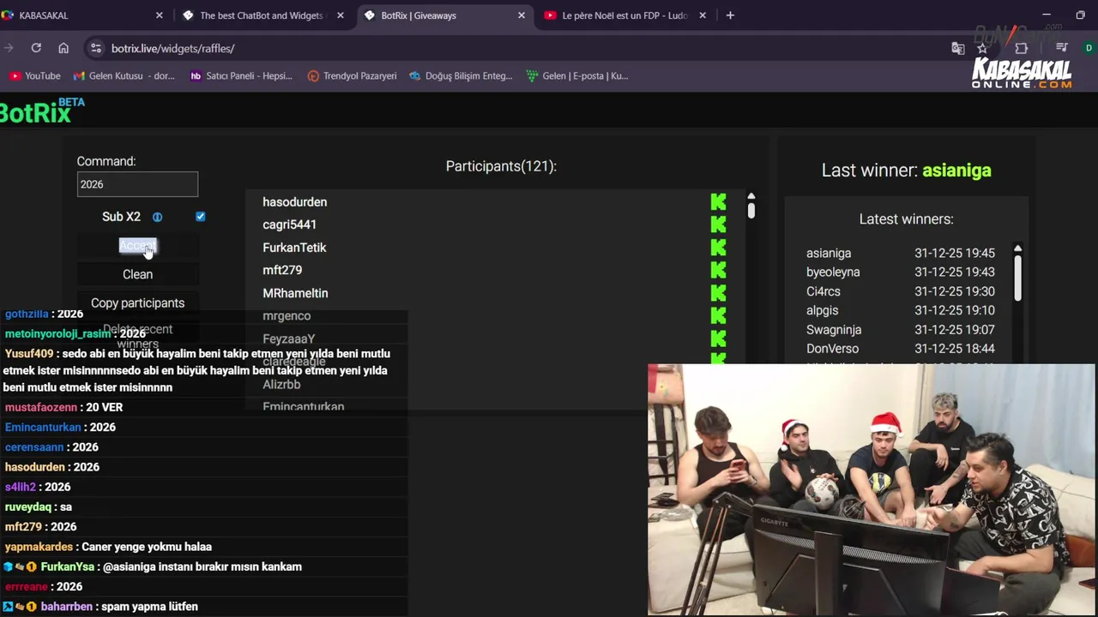Click Delete recent winners button
This screenshot has height=617, width=1098.
point(137,336)
